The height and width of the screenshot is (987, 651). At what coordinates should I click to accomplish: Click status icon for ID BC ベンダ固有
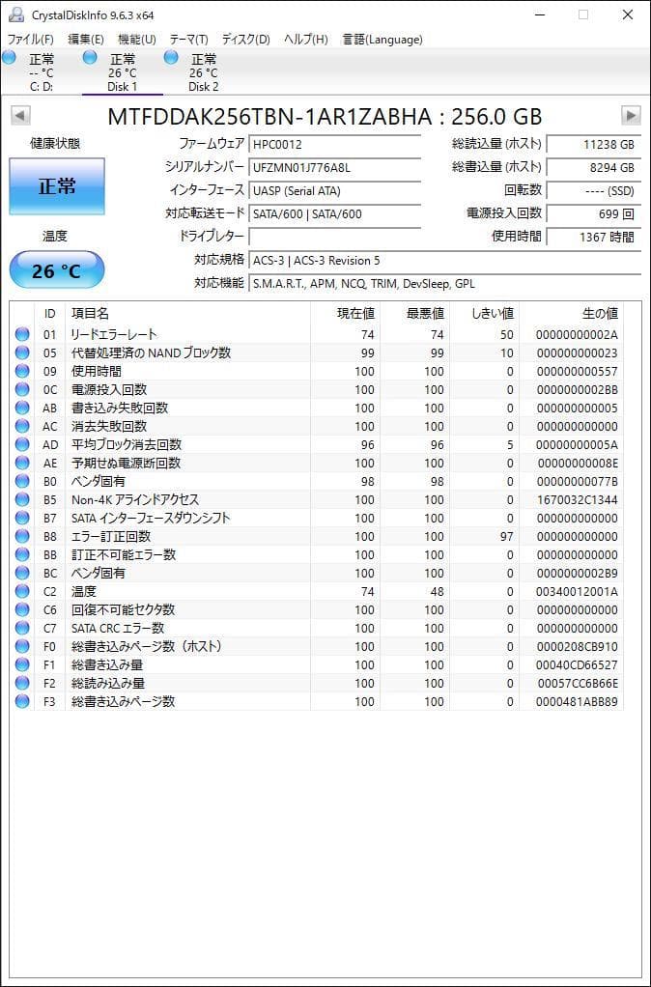pyautogui.click(x=22, y=573)
